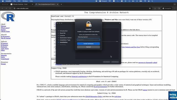This screenshot has height=100, width=177.
Task: Click the Incognito indicator
Action: (x=167, y=8)
